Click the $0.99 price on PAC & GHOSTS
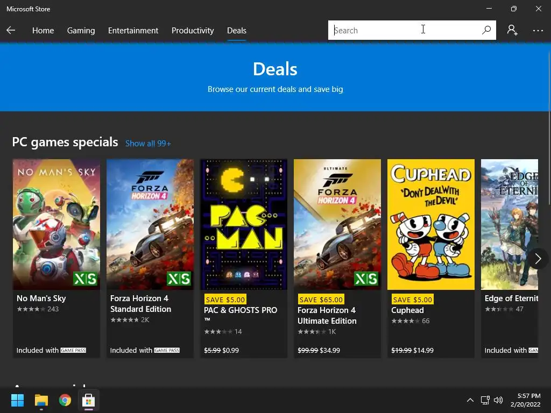This screenshot has width=551, height=413. click(230, 350)
